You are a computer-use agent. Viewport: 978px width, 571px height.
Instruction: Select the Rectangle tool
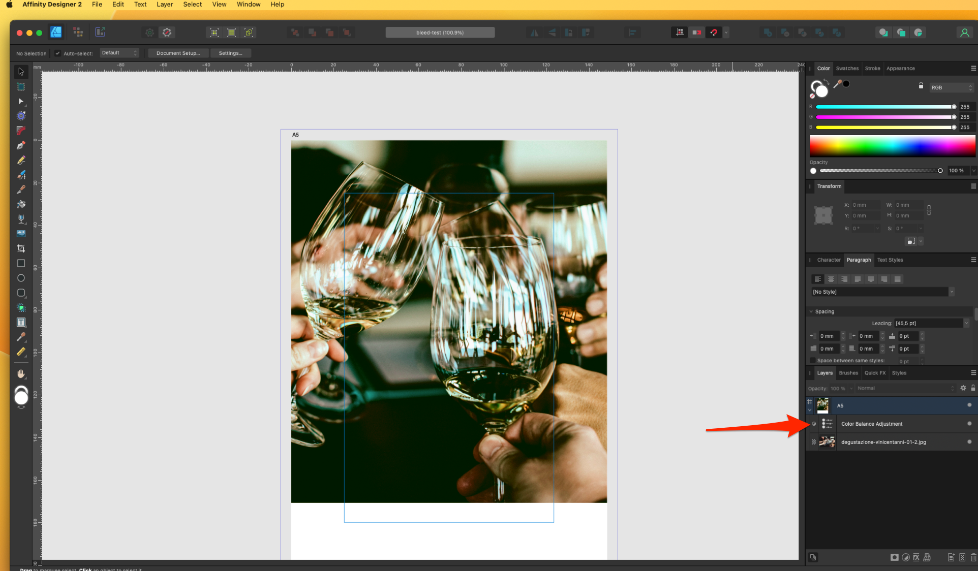[21, 263]
